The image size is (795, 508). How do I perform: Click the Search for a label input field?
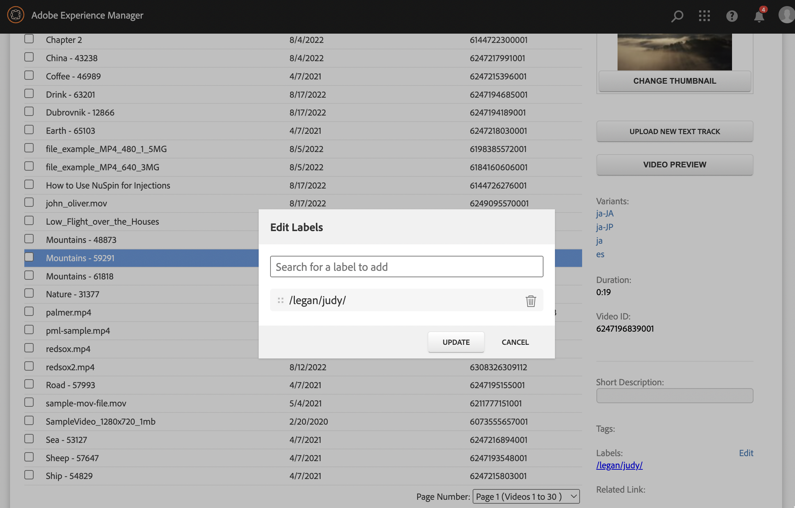(x=407, y=267)
